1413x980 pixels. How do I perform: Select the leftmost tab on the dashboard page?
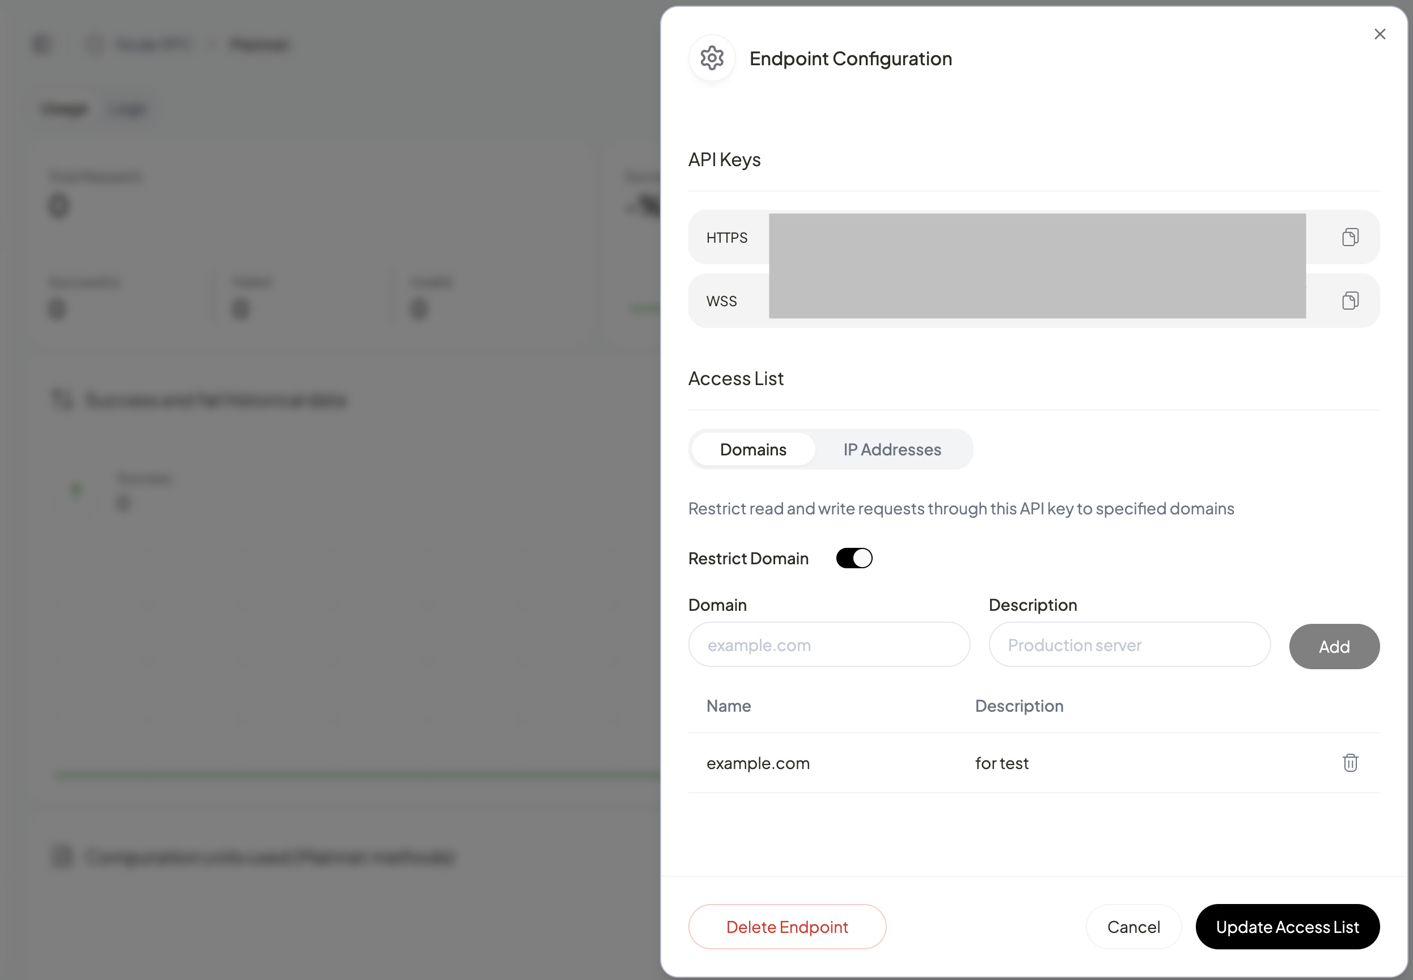64,109
